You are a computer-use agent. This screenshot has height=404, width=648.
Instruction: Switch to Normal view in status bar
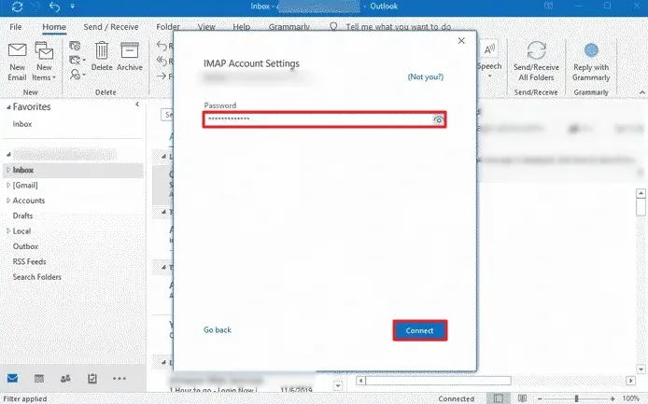click(499, 398)
